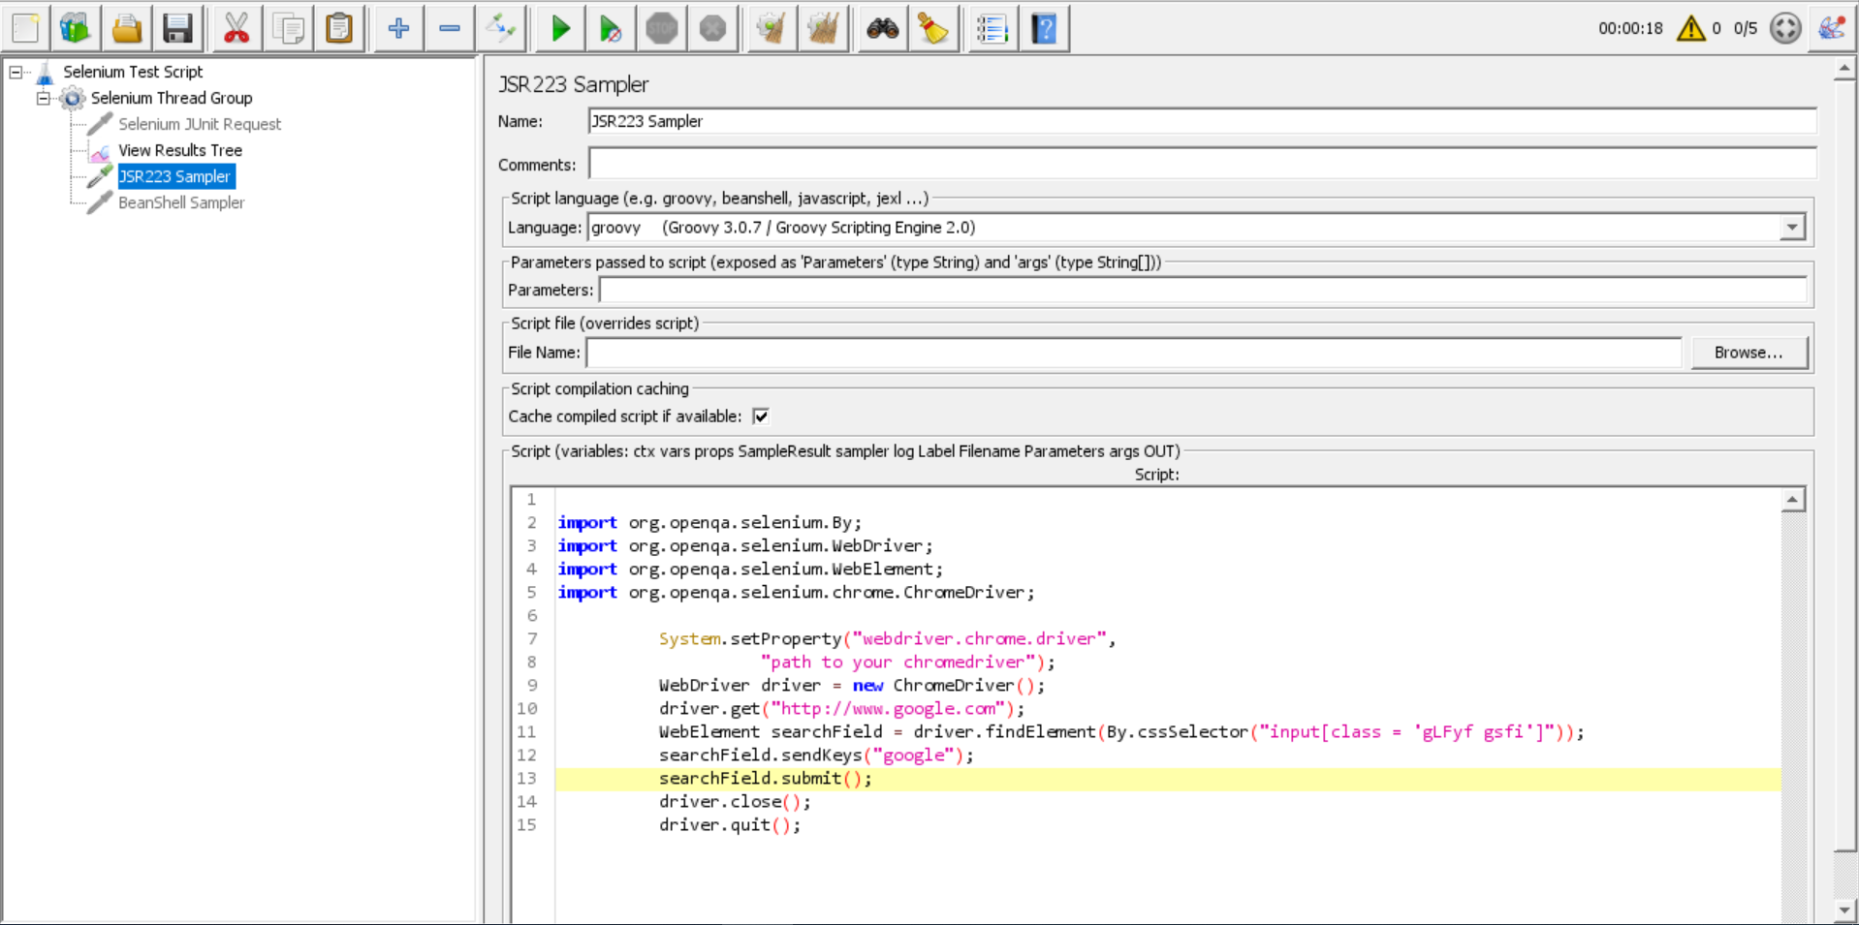The image size is (1859, 925).
Task: Click the import ChromeDriver script line
Action: (x=796, y=593)
